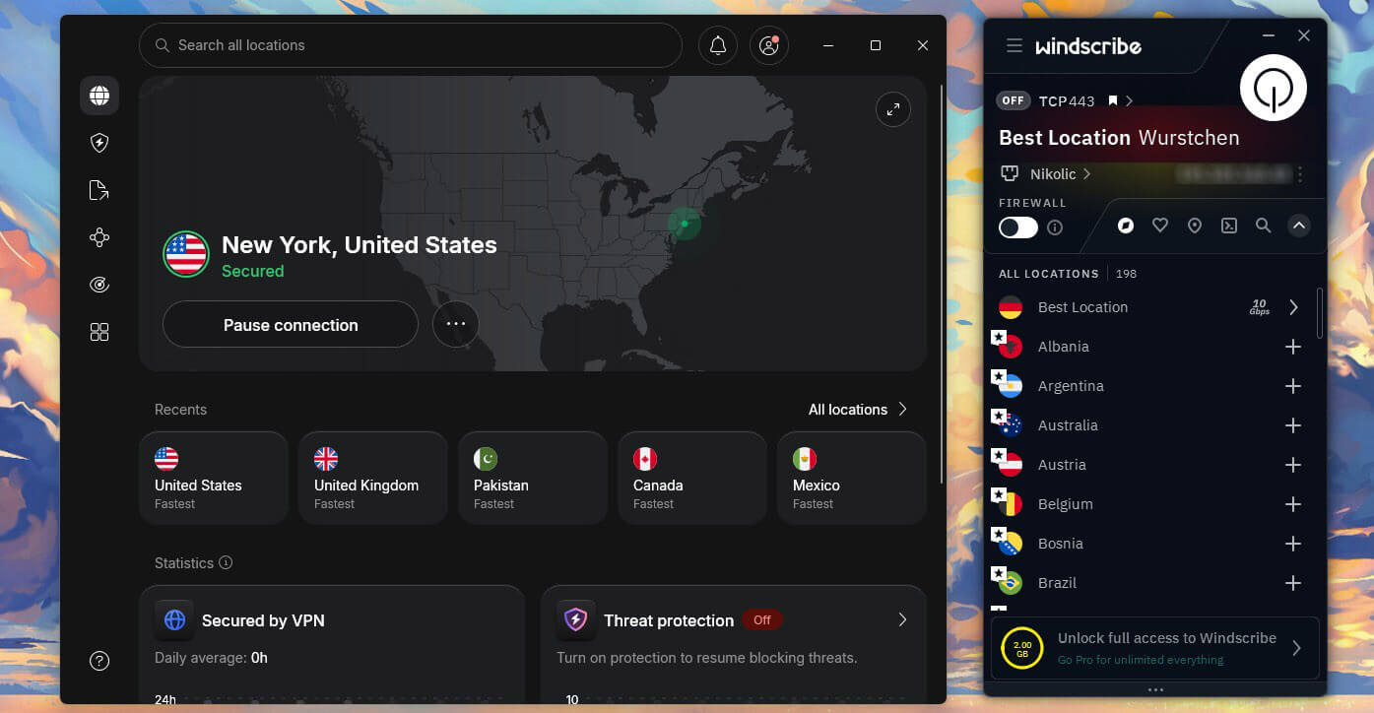Open the apps grid icon in sidebar
The image size is (1374, 713).
99,332
